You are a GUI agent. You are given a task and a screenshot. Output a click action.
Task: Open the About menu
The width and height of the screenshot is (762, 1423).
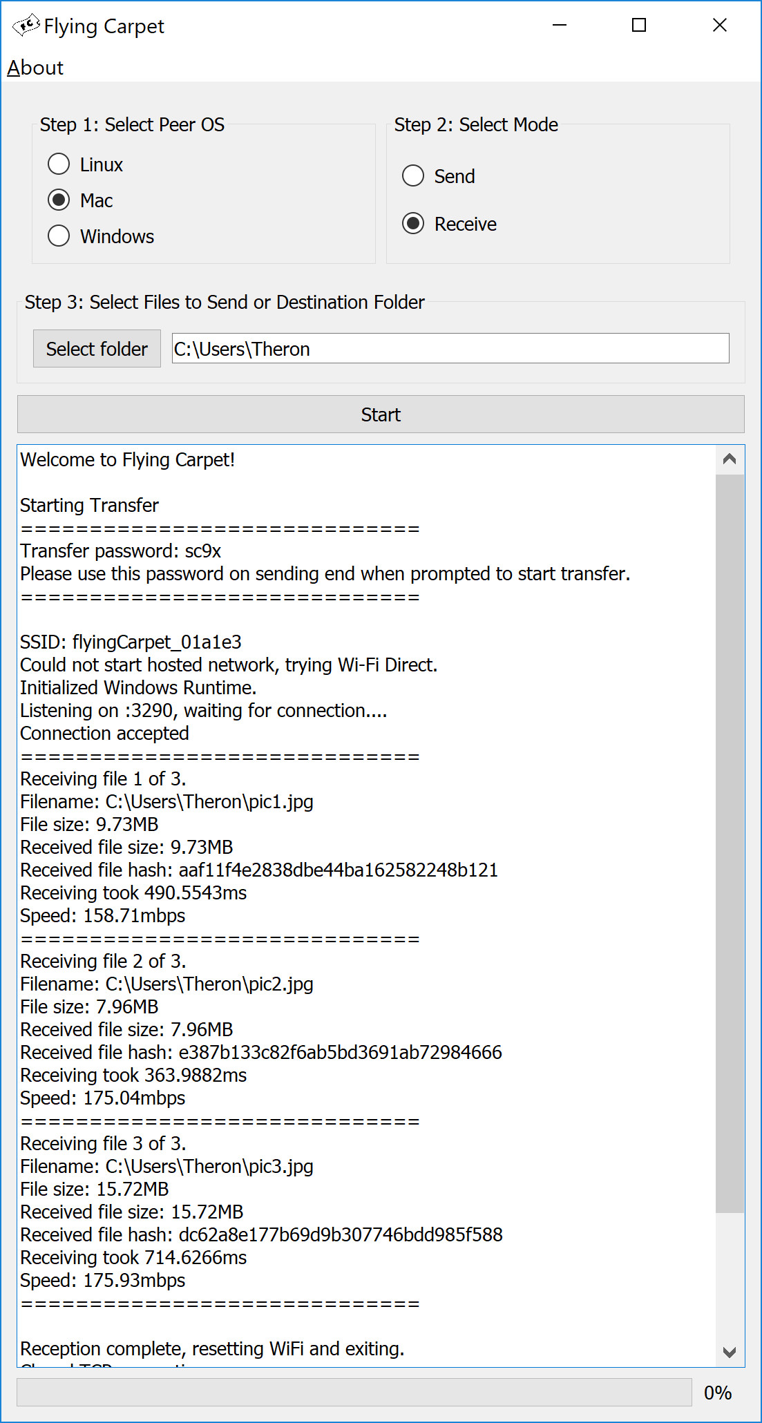[x=35, y=68]
